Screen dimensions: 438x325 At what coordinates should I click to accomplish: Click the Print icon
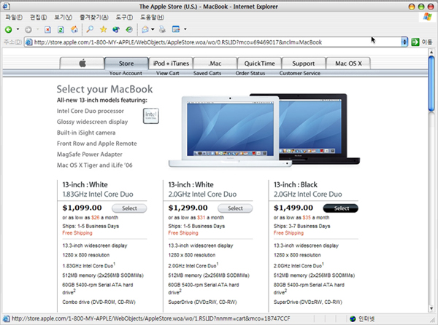162,29
